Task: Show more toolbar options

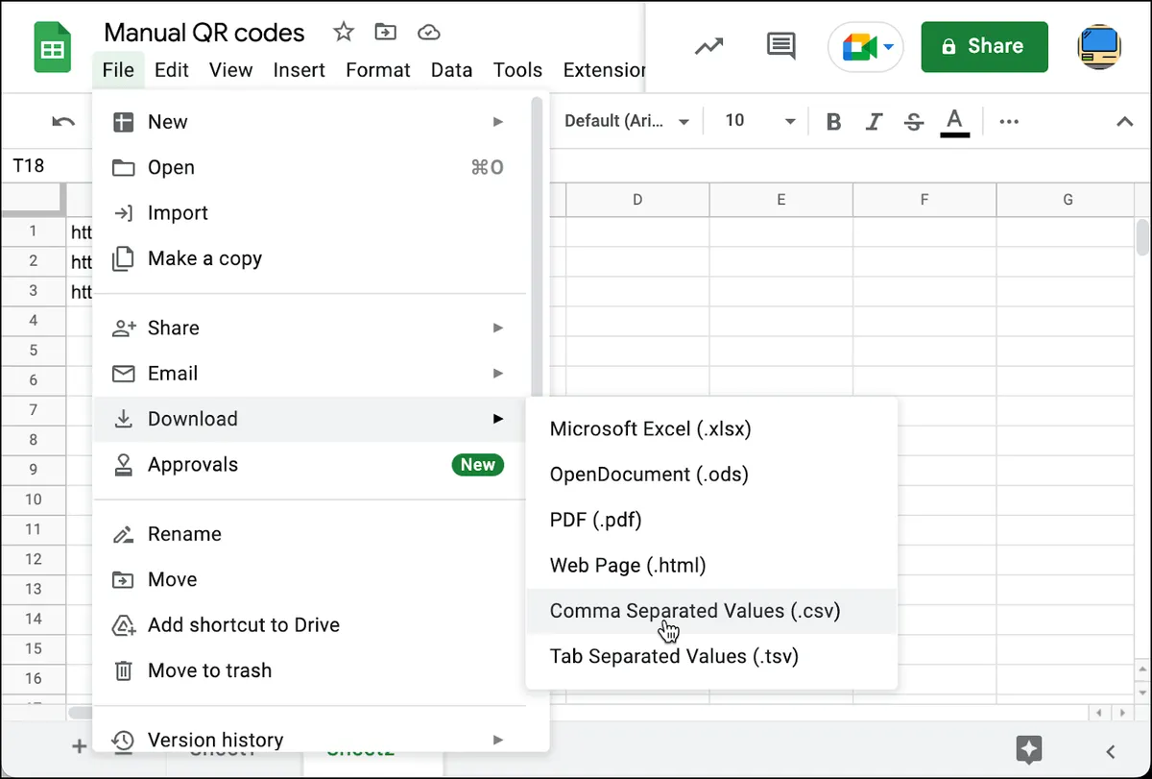Action: (x=1008, y=121)
